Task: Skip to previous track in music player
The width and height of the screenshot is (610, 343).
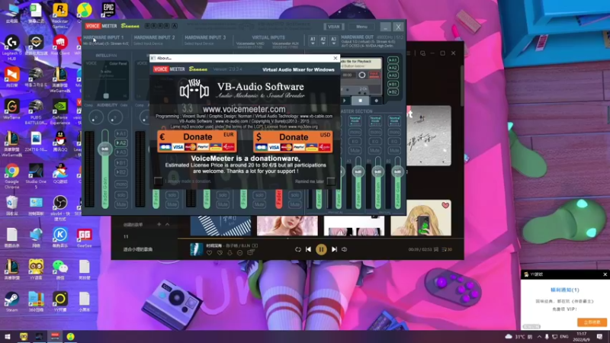Action: (308, 249)
